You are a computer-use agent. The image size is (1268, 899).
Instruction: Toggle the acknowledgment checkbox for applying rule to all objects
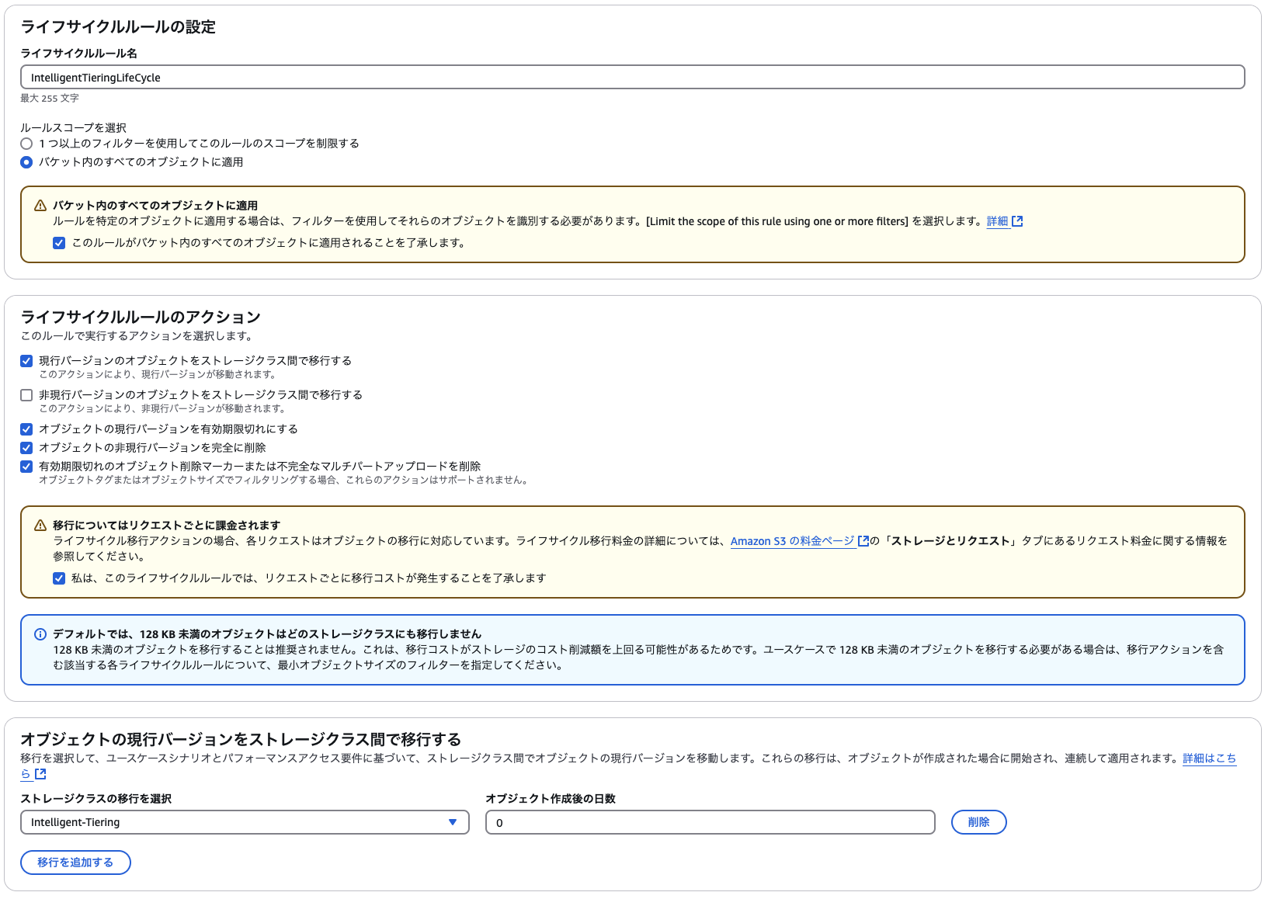(59, 243)
